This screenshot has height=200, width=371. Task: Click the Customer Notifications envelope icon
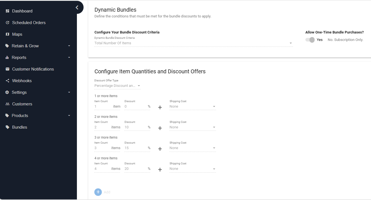[7, 69]
